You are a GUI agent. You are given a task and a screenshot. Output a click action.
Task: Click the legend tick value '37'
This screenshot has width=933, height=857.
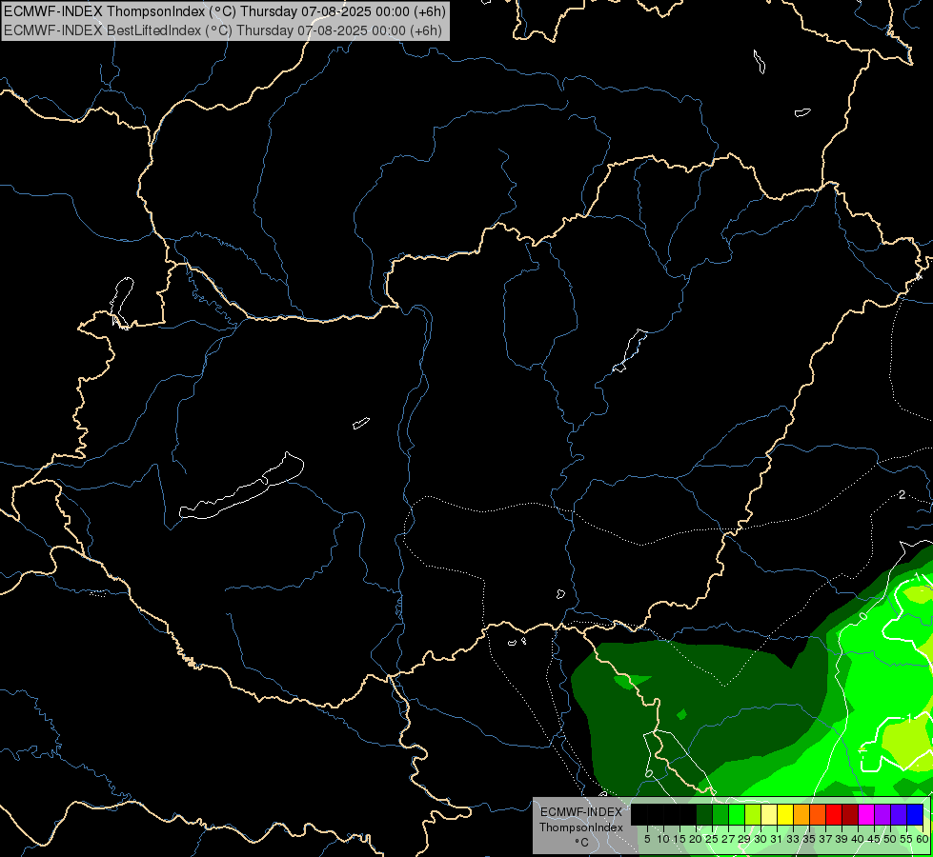[825, 839]
